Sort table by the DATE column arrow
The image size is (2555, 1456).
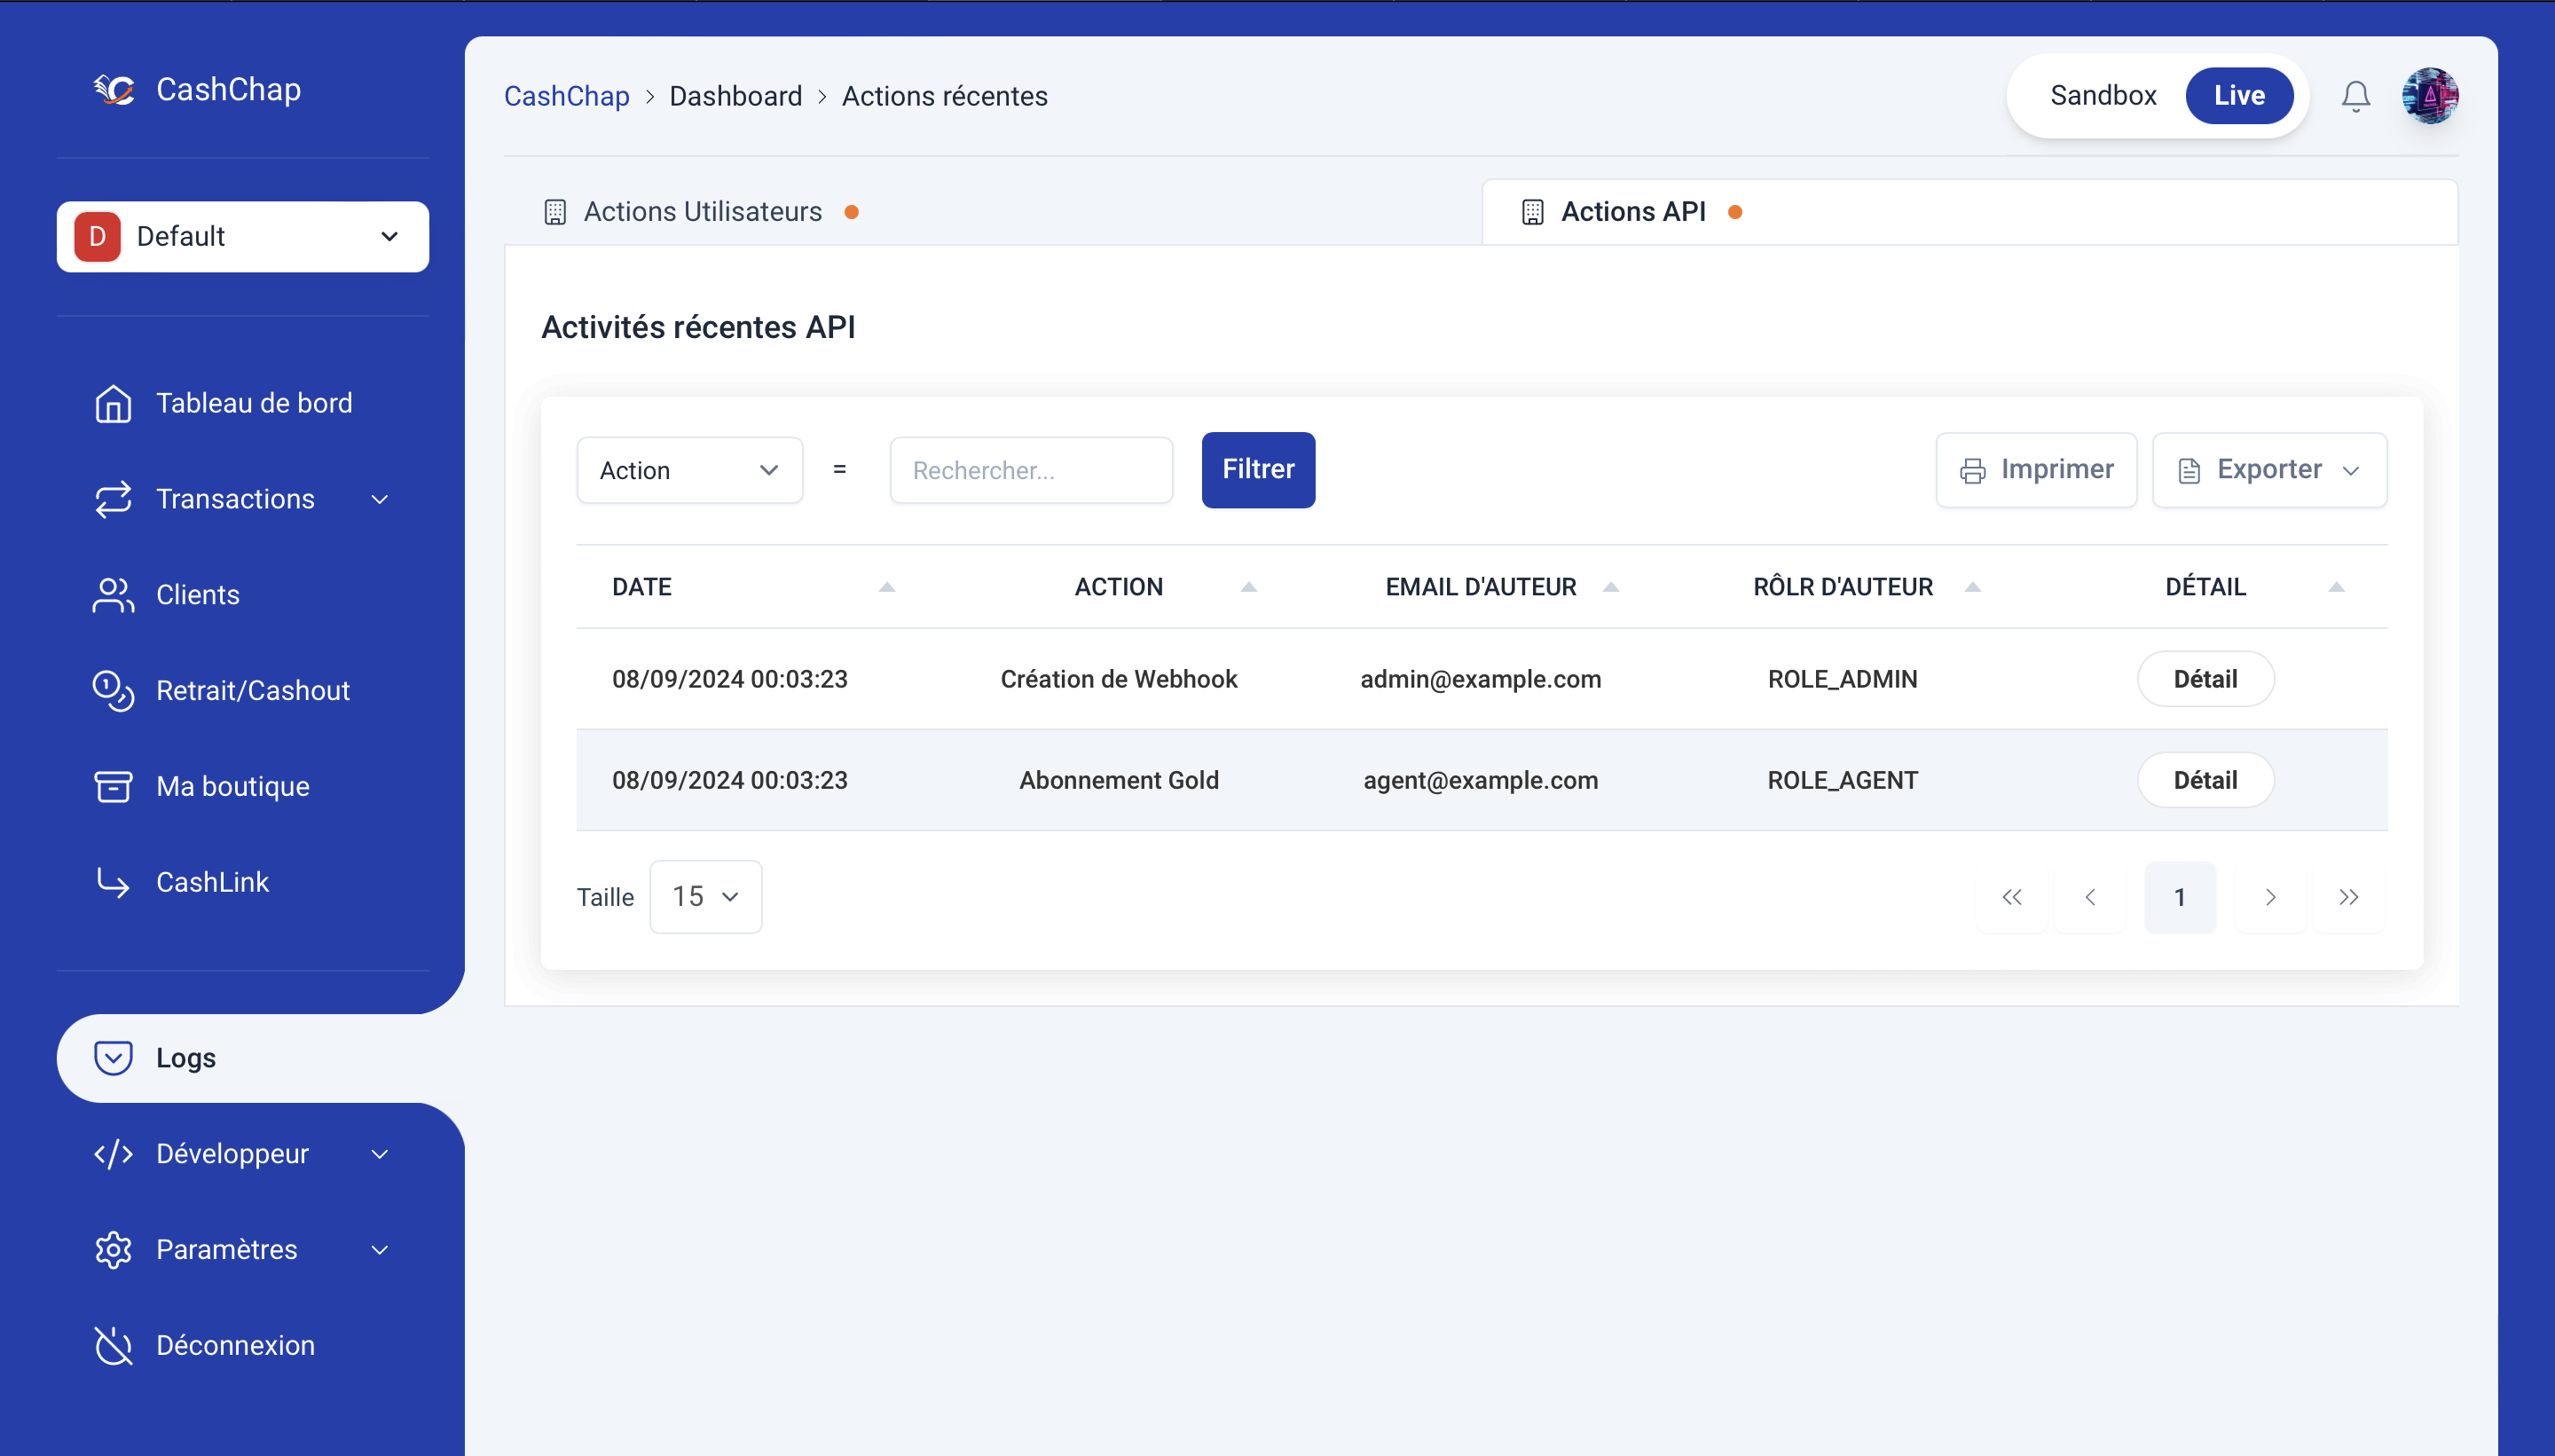(x=885, y=587)
